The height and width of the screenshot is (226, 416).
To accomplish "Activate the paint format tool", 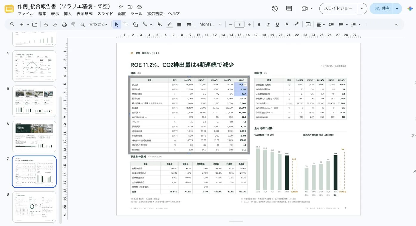I will 73,24.
